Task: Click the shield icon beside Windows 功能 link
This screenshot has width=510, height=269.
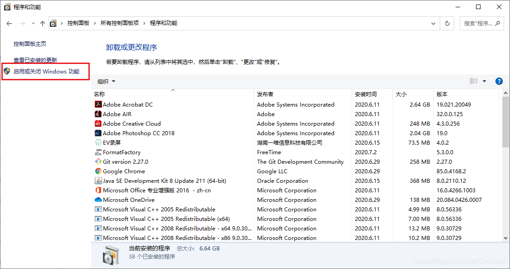Action: [x=7, y=71]
